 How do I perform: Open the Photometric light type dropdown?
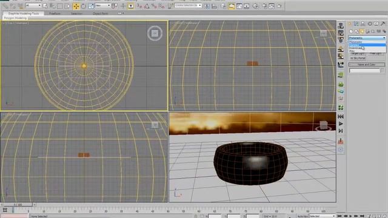point(367,38)
